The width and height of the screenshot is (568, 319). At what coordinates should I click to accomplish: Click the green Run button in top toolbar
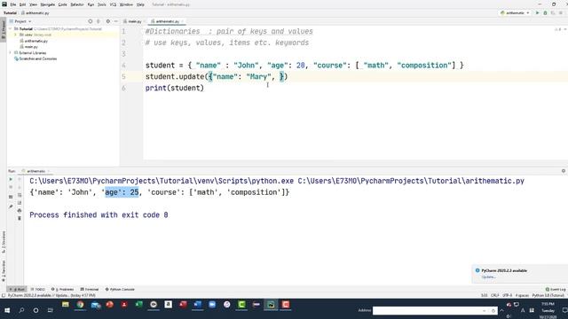[x=537, y=12]
